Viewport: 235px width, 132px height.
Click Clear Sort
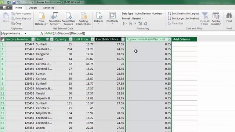point(176,23)
